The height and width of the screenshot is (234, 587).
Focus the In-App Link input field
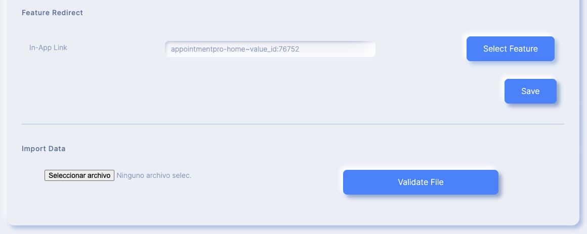[270, 49]
